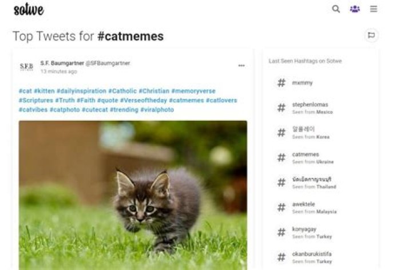Open the kitten photo in the tweet

click(x=133, y=194)
